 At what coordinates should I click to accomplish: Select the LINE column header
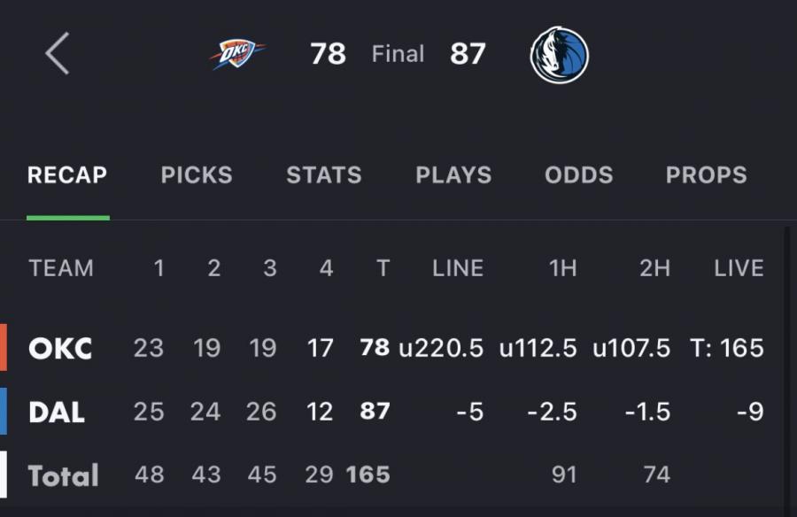pyautogui.click(x=458, y=268)
